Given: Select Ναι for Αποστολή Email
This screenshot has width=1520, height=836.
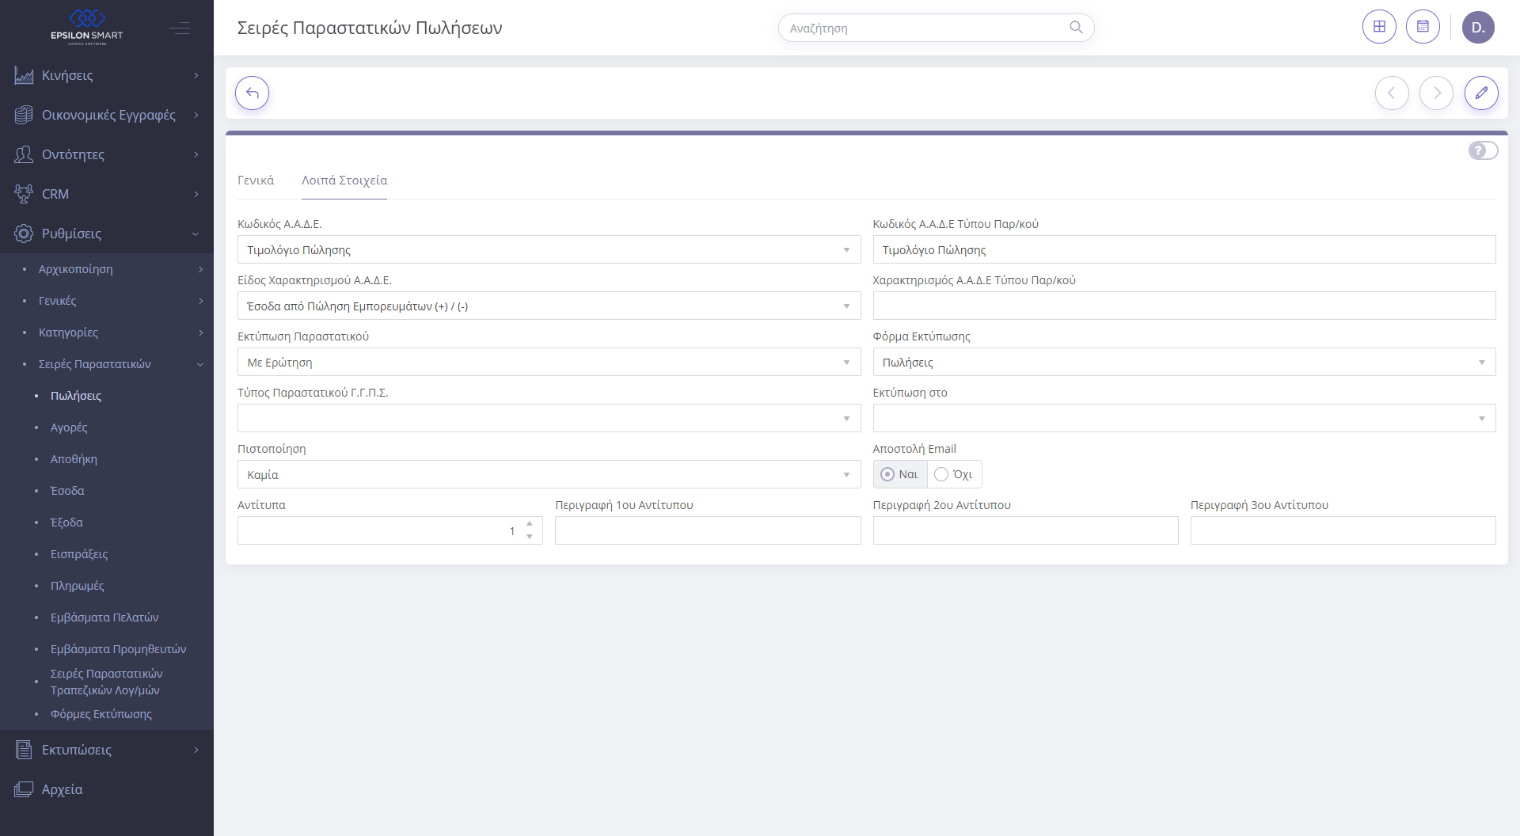Looking at the screenshot, I should [887, 474].
